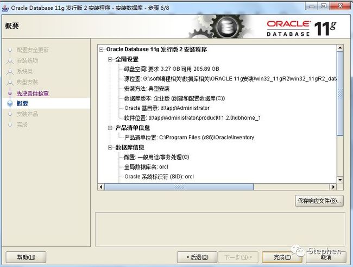Image resolution: width=353 pixels, height=267 pixels.
Task: Select the 产品清单位置 row
Action: [x=189, y=138]
